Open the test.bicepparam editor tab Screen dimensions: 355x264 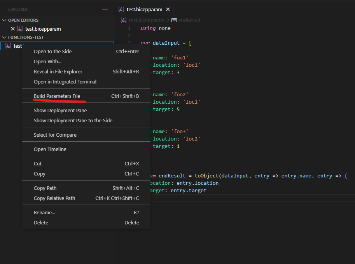point(145,9)
